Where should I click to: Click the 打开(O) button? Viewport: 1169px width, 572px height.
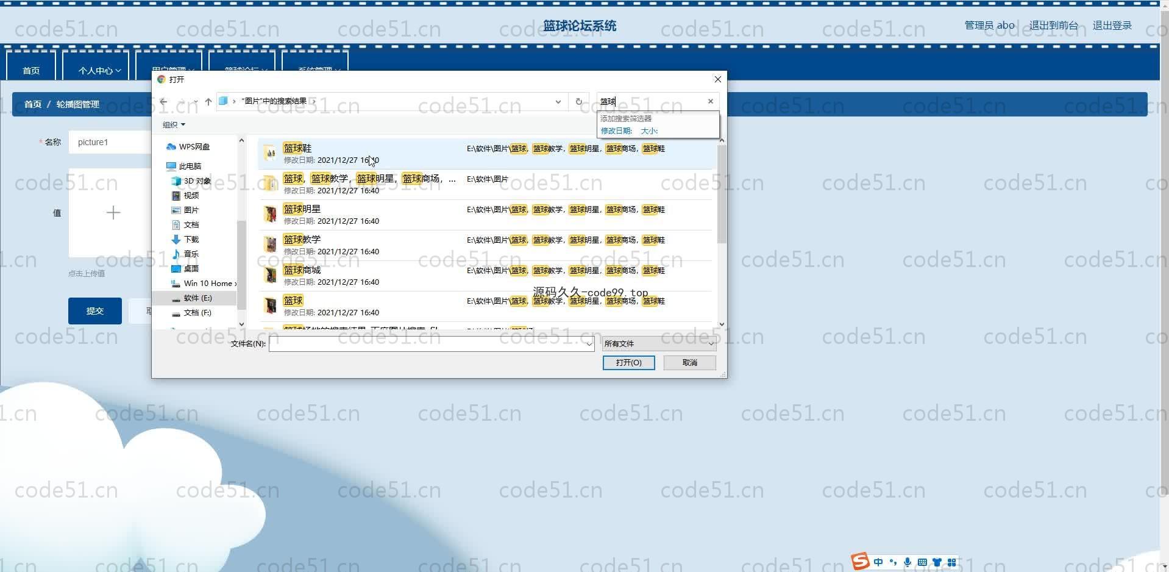pos(629,363)
